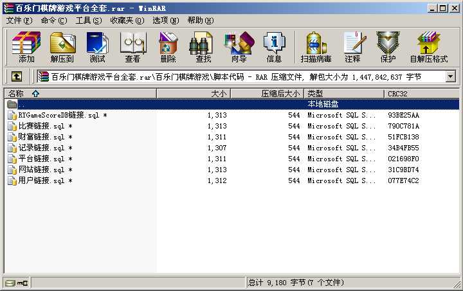Open the 命令(C) menu
This screenshot has width=463, height=291.
pyautogui.click(x=54, y=21)
